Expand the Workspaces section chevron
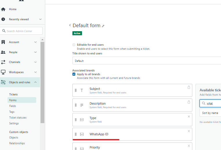Viewport: 221px width, 150px height. click(36, 72)
